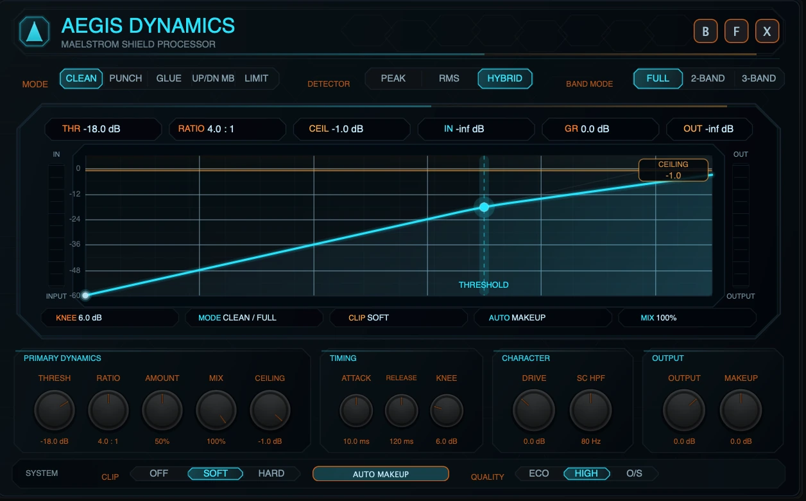Viewport: 806px width, 501px height.
Task: Click the curve start point at -60
Action: click(x=85, y=295)
